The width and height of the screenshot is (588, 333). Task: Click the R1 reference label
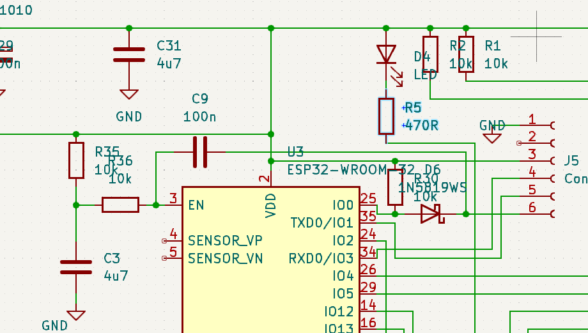pos(492,46)
